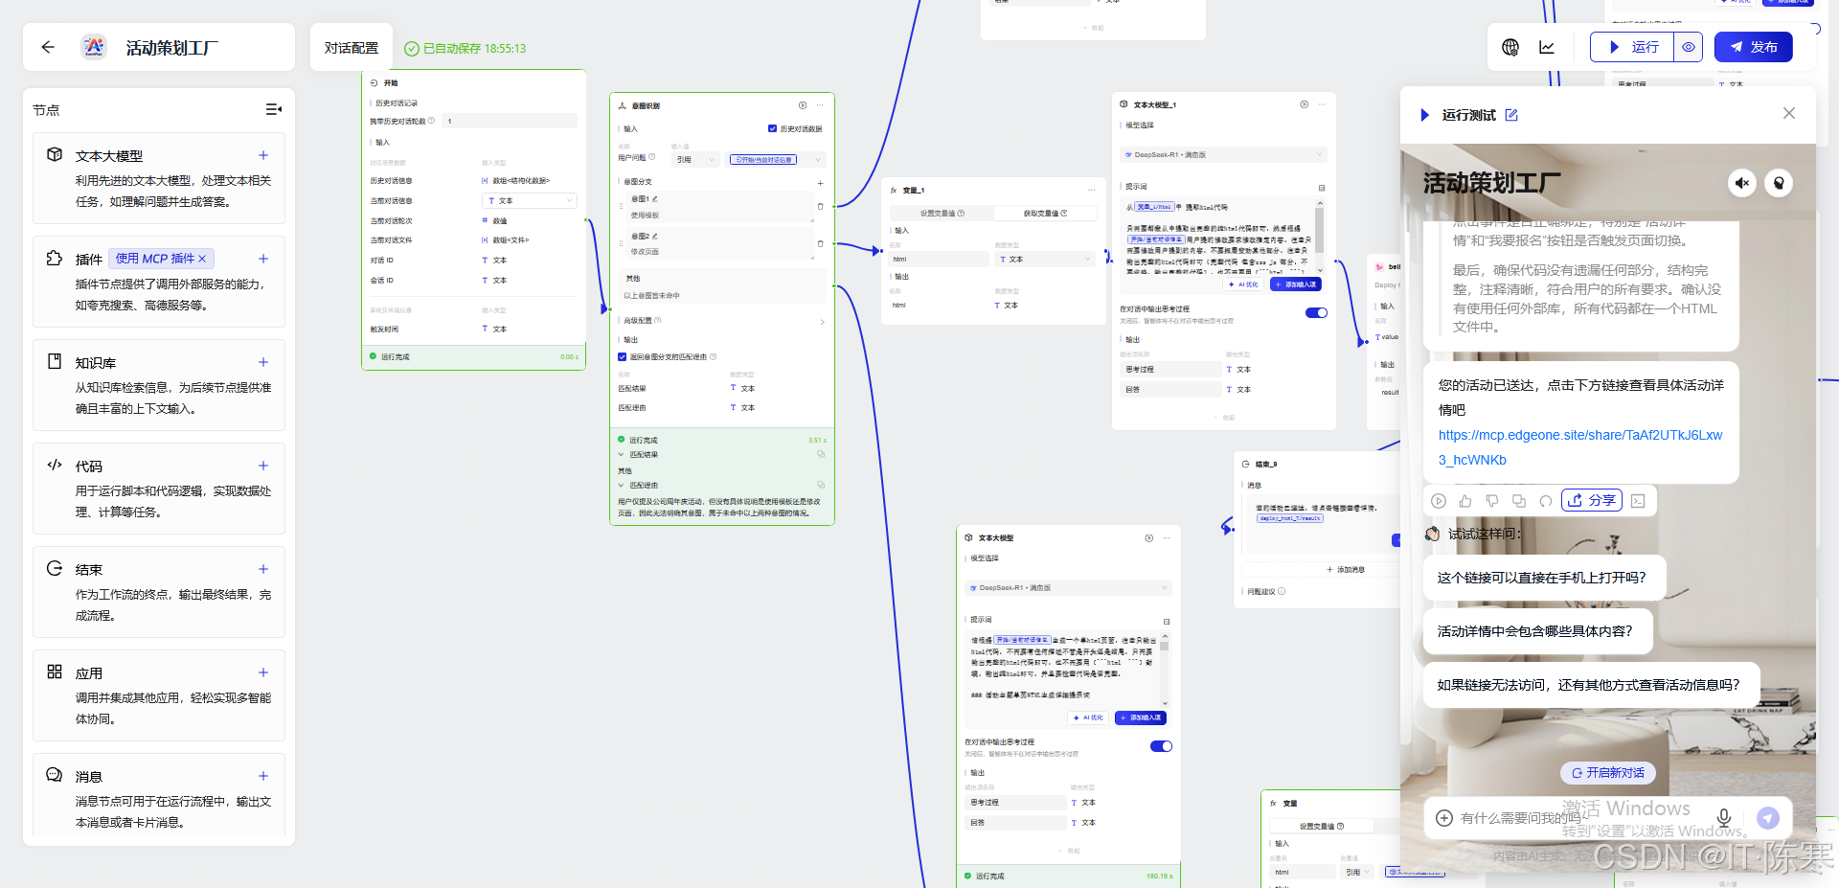Copy the chat reply with the copy icon

pos(1519,501)
